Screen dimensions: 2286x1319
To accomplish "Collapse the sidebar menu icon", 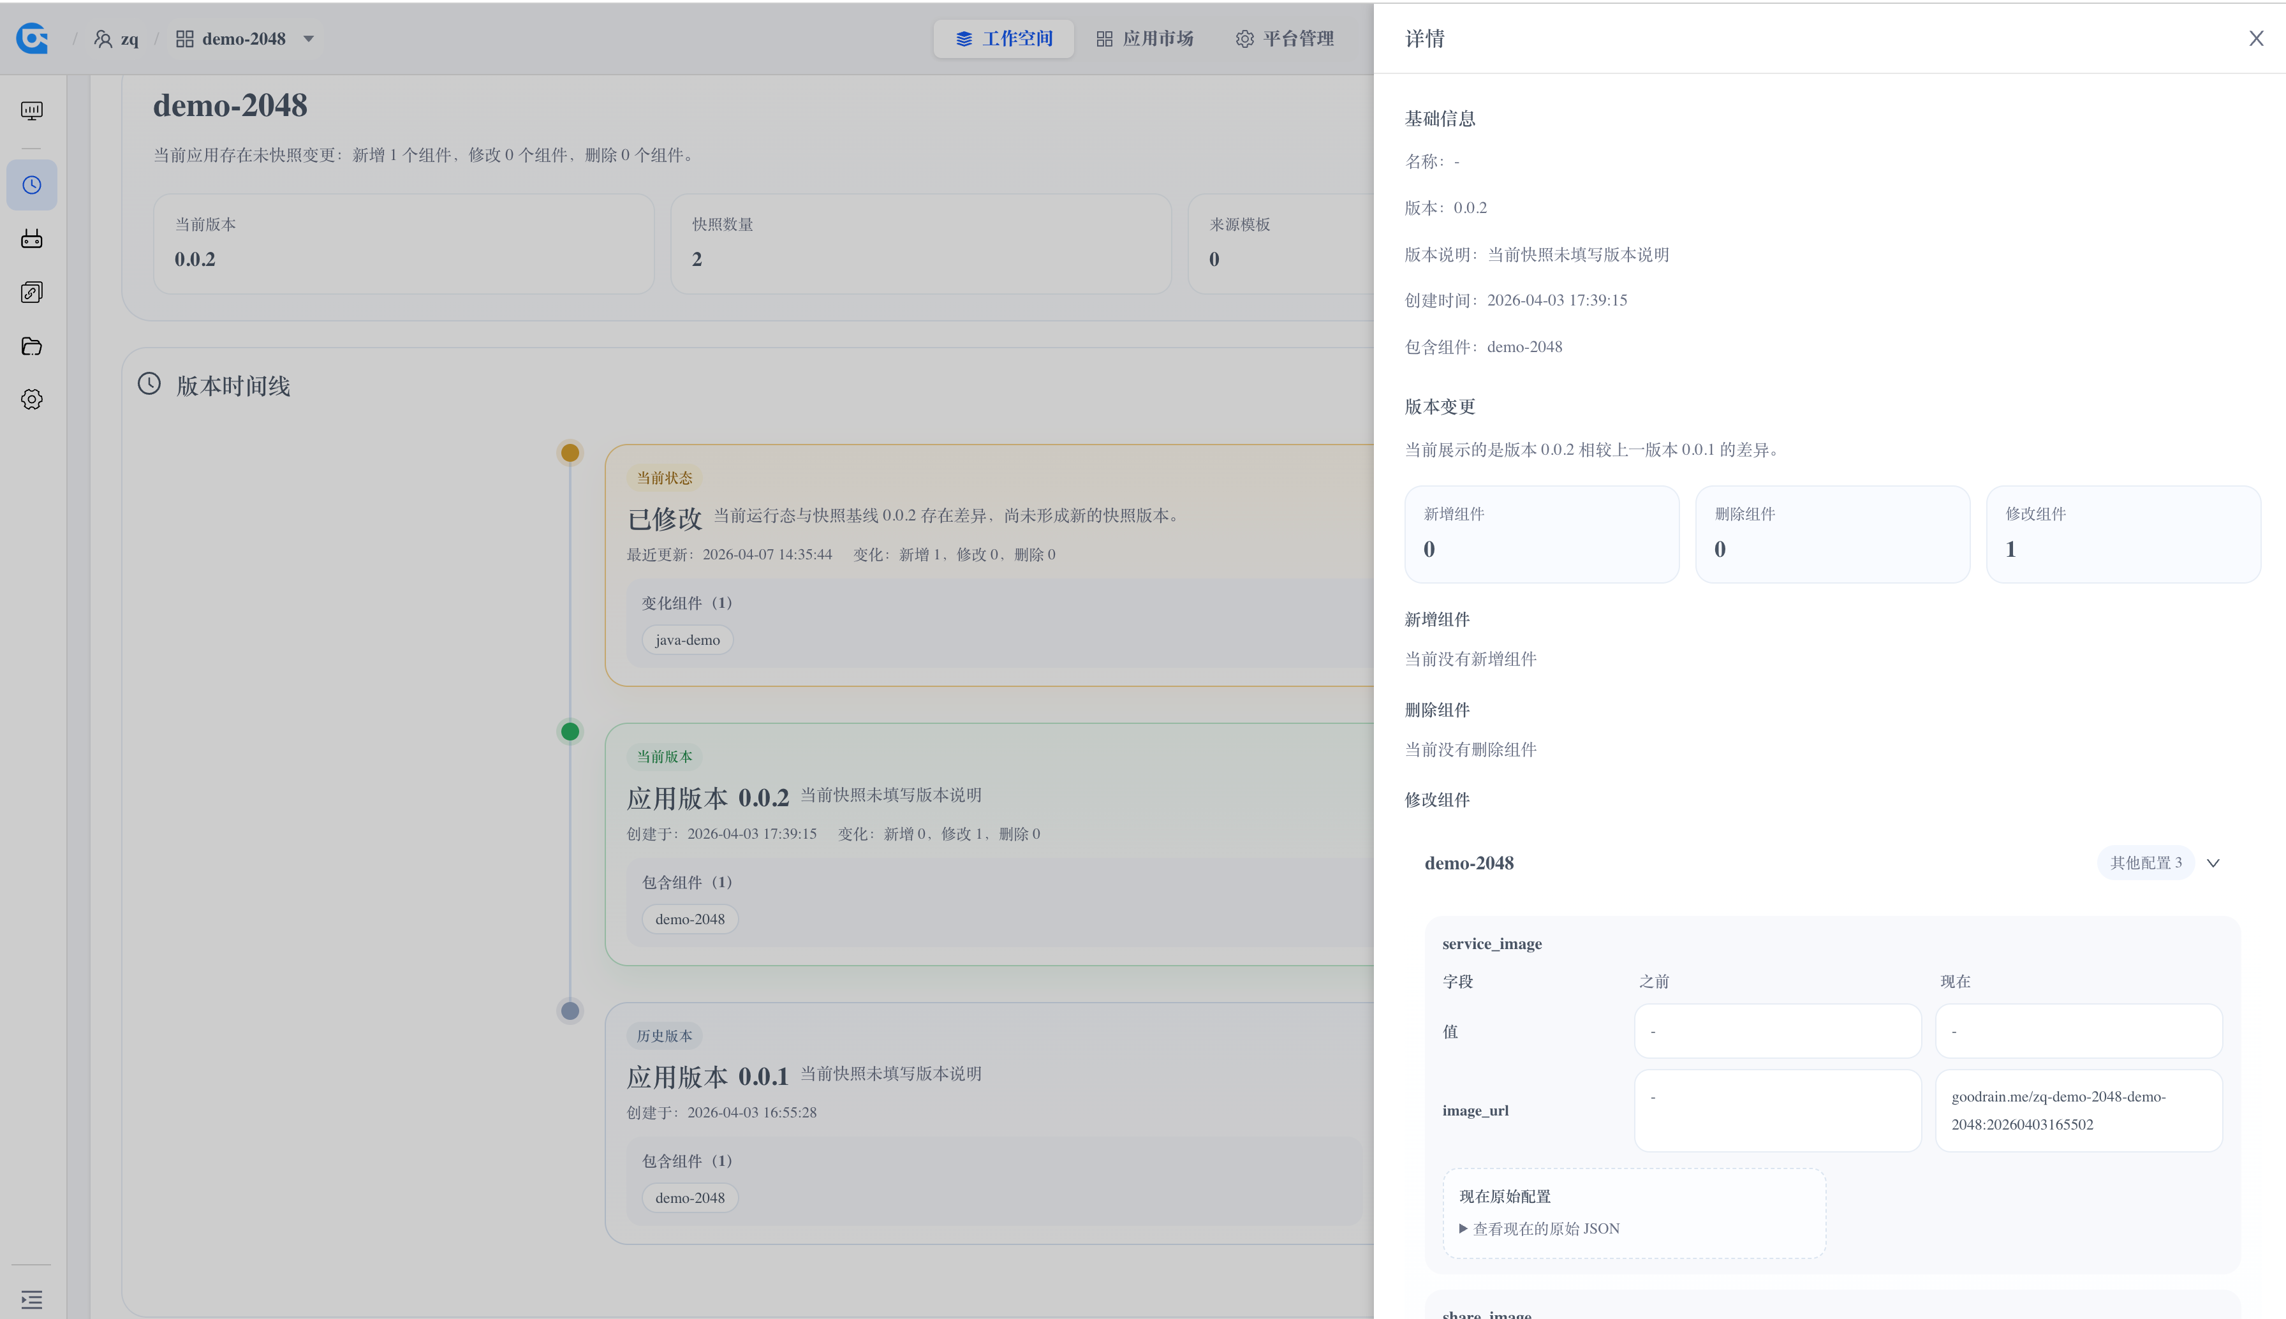I will (32, 1299).
